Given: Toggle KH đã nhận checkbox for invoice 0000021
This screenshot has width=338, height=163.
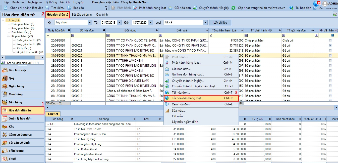Looking at the screenshot, I should pyautogui.click(x=330, y=51).
